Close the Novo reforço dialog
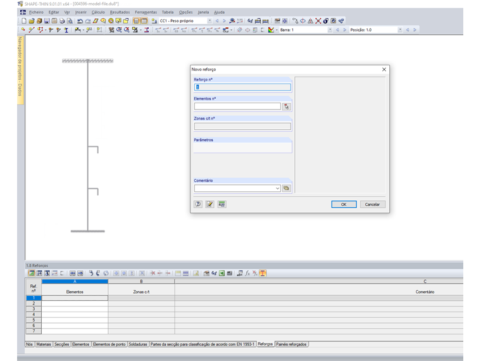The image size is (481, 361). tap(384, 70)
